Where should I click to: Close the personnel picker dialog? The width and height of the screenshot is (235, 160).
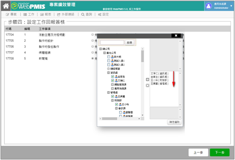(x=176, y=36)
